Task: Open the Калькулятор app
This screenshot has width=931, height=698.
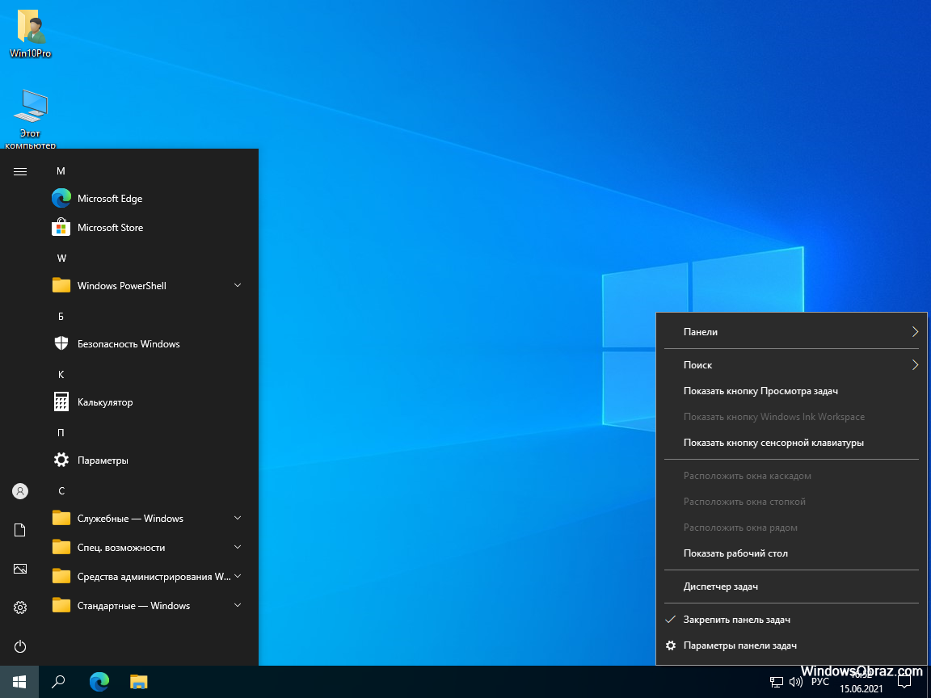Action: (104, 402)
